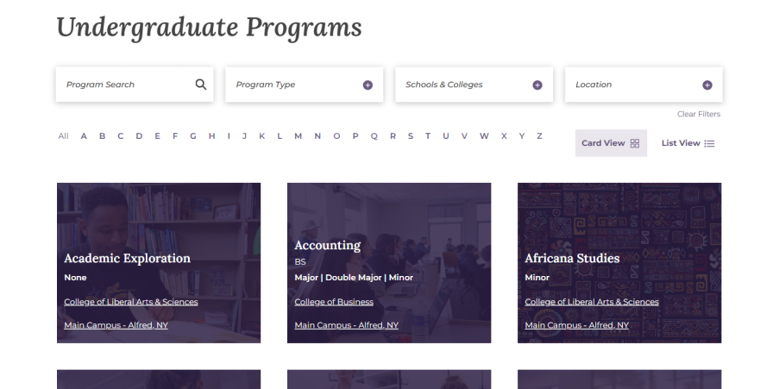Click the magnifying glass search icon

click(x=201, y=85)
